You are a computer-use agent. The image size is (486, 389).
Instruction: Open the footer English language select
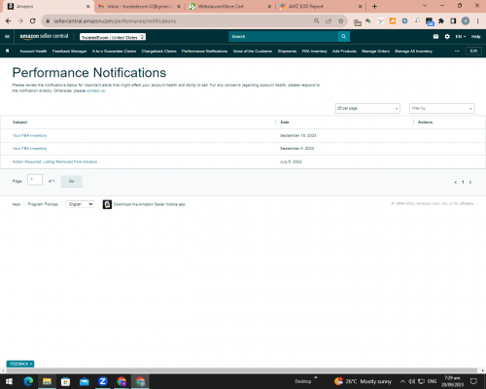click(80, 204)
